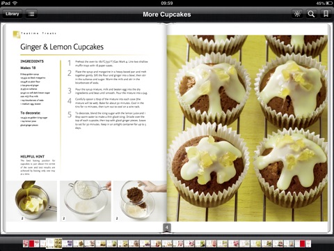Viewport: 334px width, 251px height.
Task: Tap the 'Ginger & Lemon Cupcakes' heading
Action: tap(62, 47)
